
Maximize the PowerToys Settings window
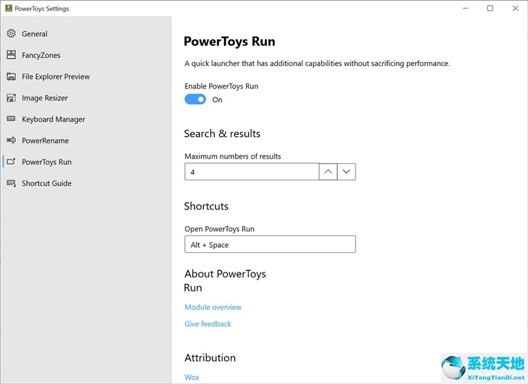(490, 8)
